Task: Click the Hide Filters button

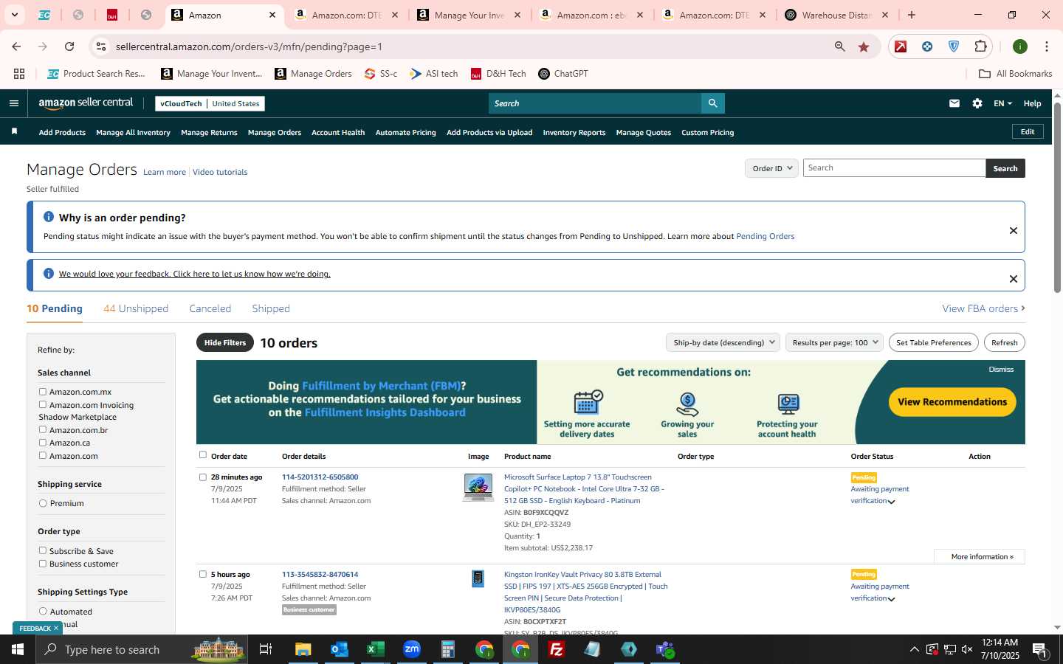Action: [x=225, y=342]
